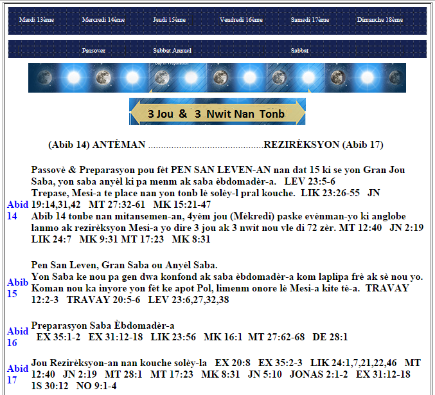This screenshot has width=435, height=395.
Task: Click the Sabbat Annuel label
Action: point(172,50)
